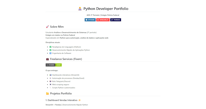Open the Fiverr Gigs badge
Viewport: 206px width, 109px height.
click(x=54, y=65)
